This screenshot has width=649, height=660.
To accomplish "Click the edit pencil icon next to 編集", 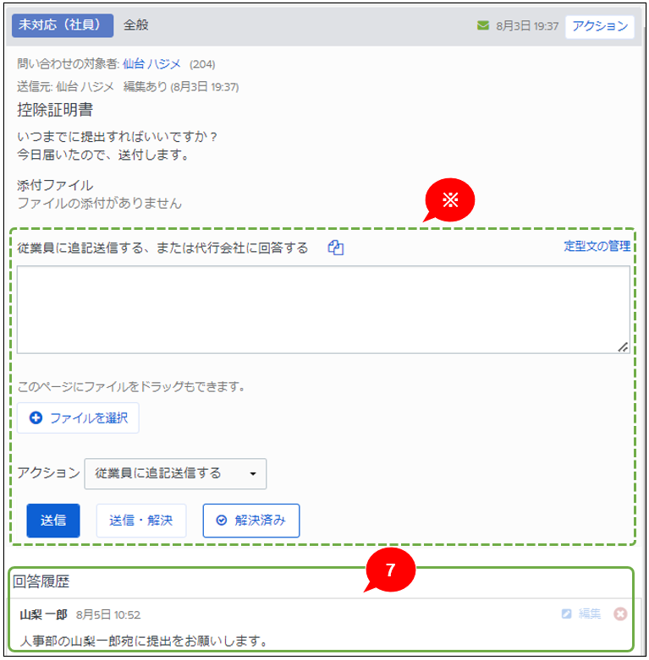I will [566, 614].
